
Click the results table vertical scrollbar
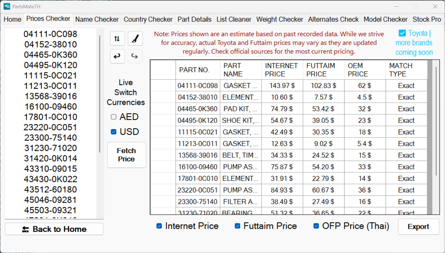[436, 122]
